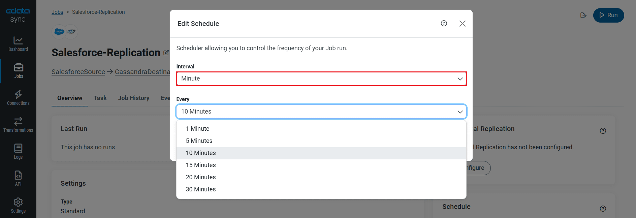
Task: Open the Job History tab
Action: click(133, 98)
